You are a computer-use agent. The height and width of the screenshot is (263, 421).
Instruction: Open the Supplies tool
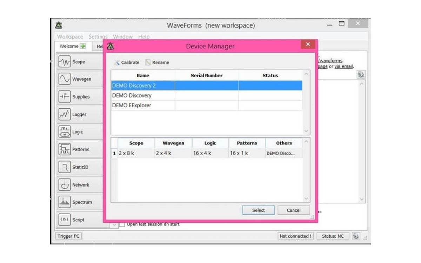[x=80, y=97]
